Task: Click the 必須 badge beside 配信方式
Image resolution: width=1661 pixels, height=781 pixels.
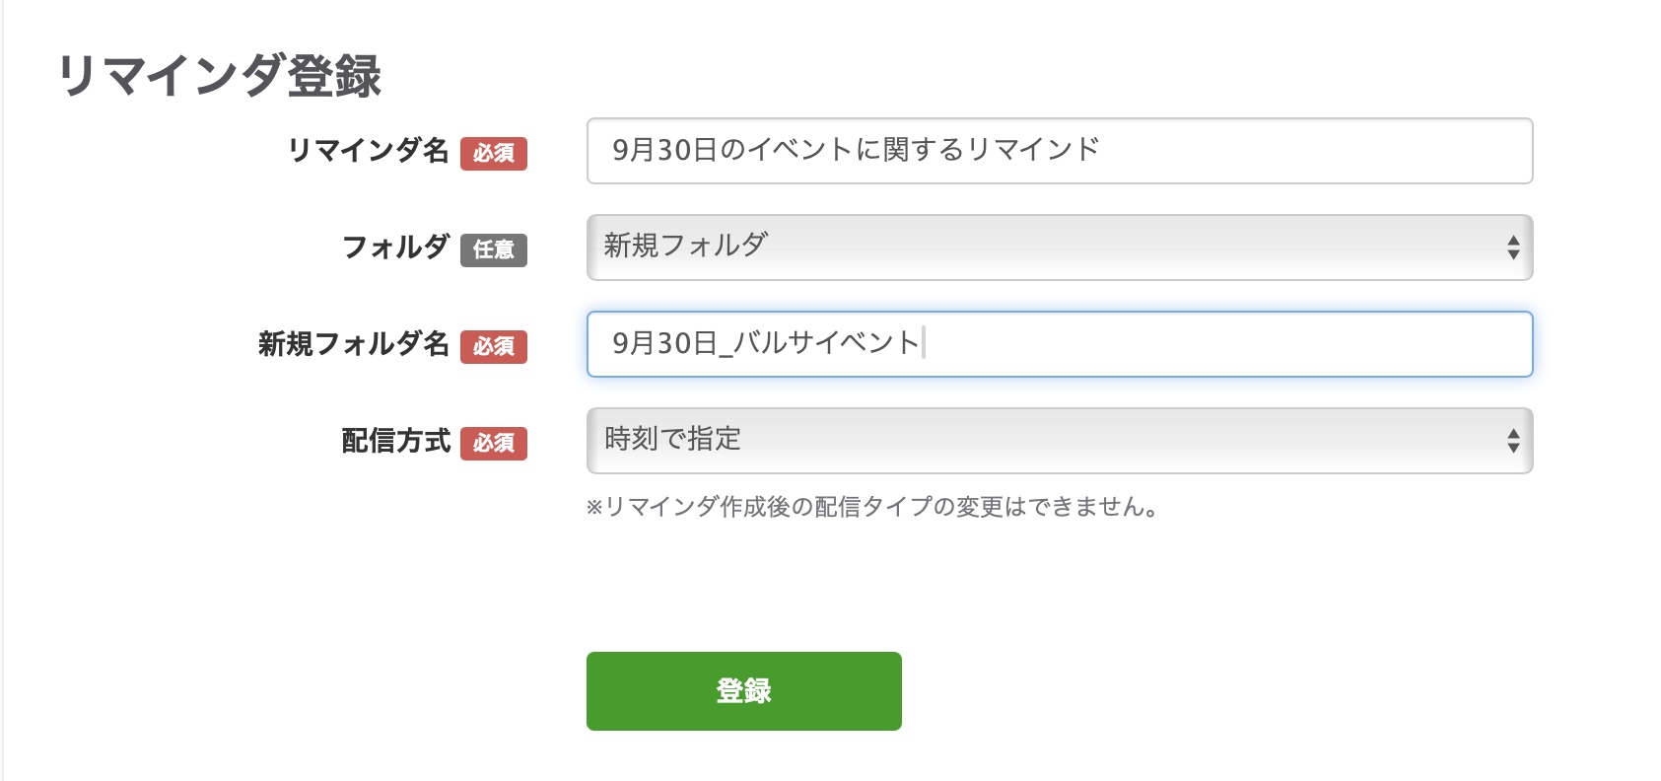Action: 494,443
